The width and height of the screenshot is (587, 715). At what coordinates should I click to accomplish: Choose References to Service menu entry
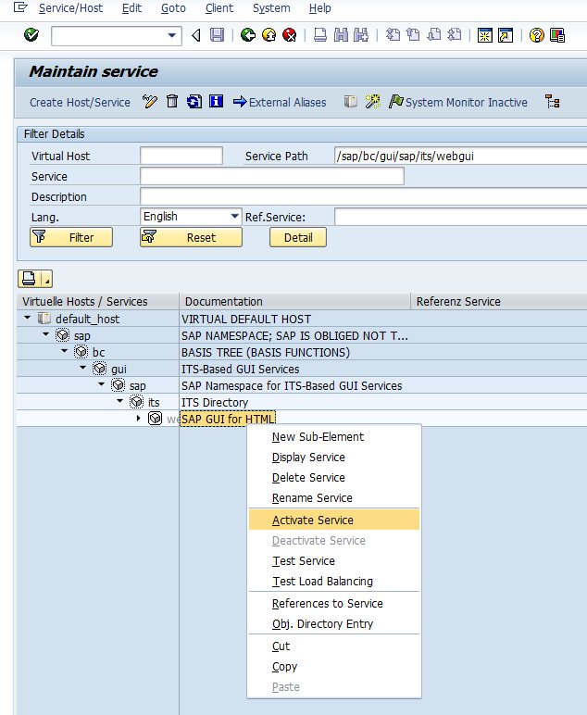(334, 603)
